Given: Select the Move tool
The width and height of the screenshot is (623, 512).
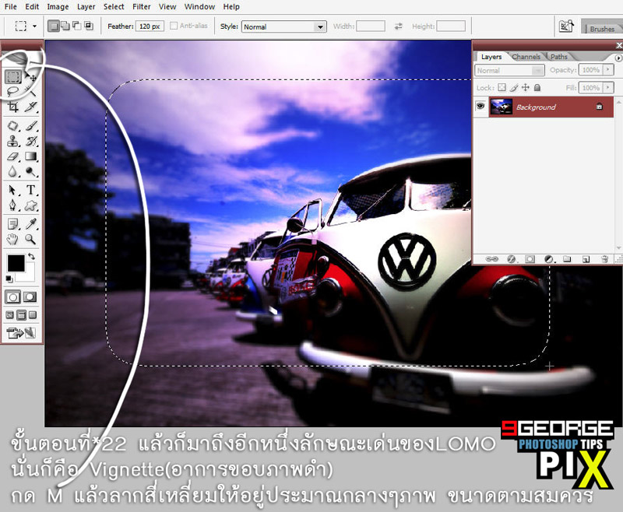Looking at the screenshot, I should pos(31,76).
